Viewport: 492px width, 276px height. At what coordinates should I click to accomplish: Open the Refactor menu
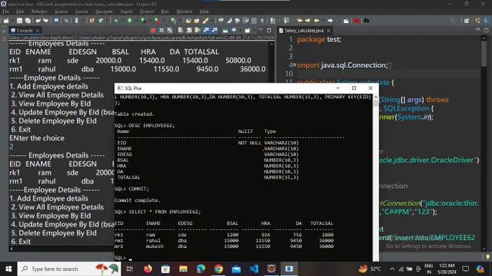39,12
